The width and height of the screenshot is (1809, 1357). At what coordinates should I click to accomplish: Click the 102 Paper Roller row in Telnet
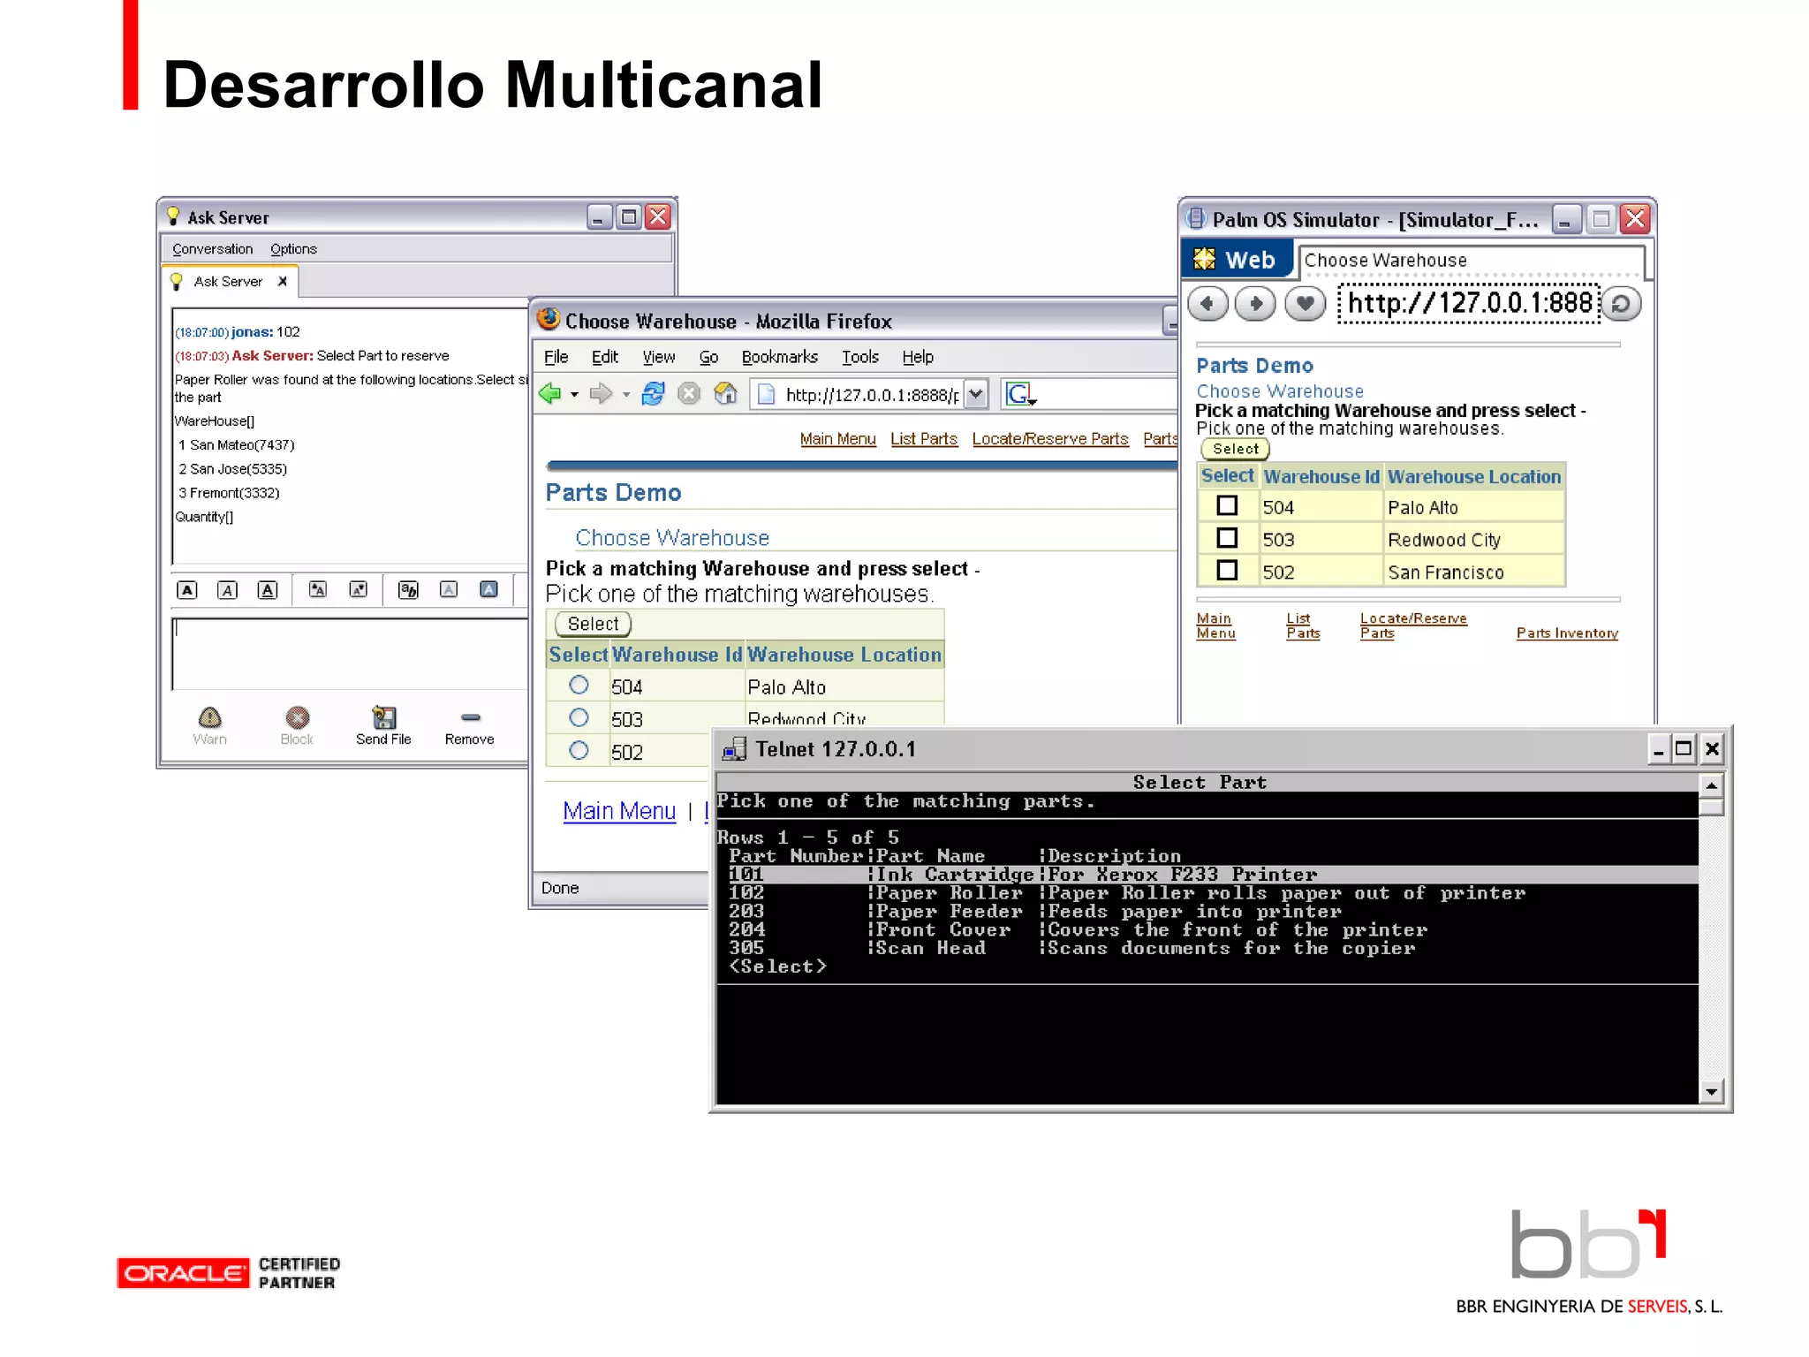pos(1126,893)
